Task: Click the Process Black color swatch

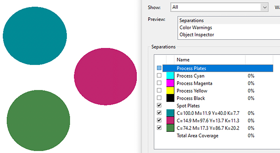Action: click(x=170, y=98)
